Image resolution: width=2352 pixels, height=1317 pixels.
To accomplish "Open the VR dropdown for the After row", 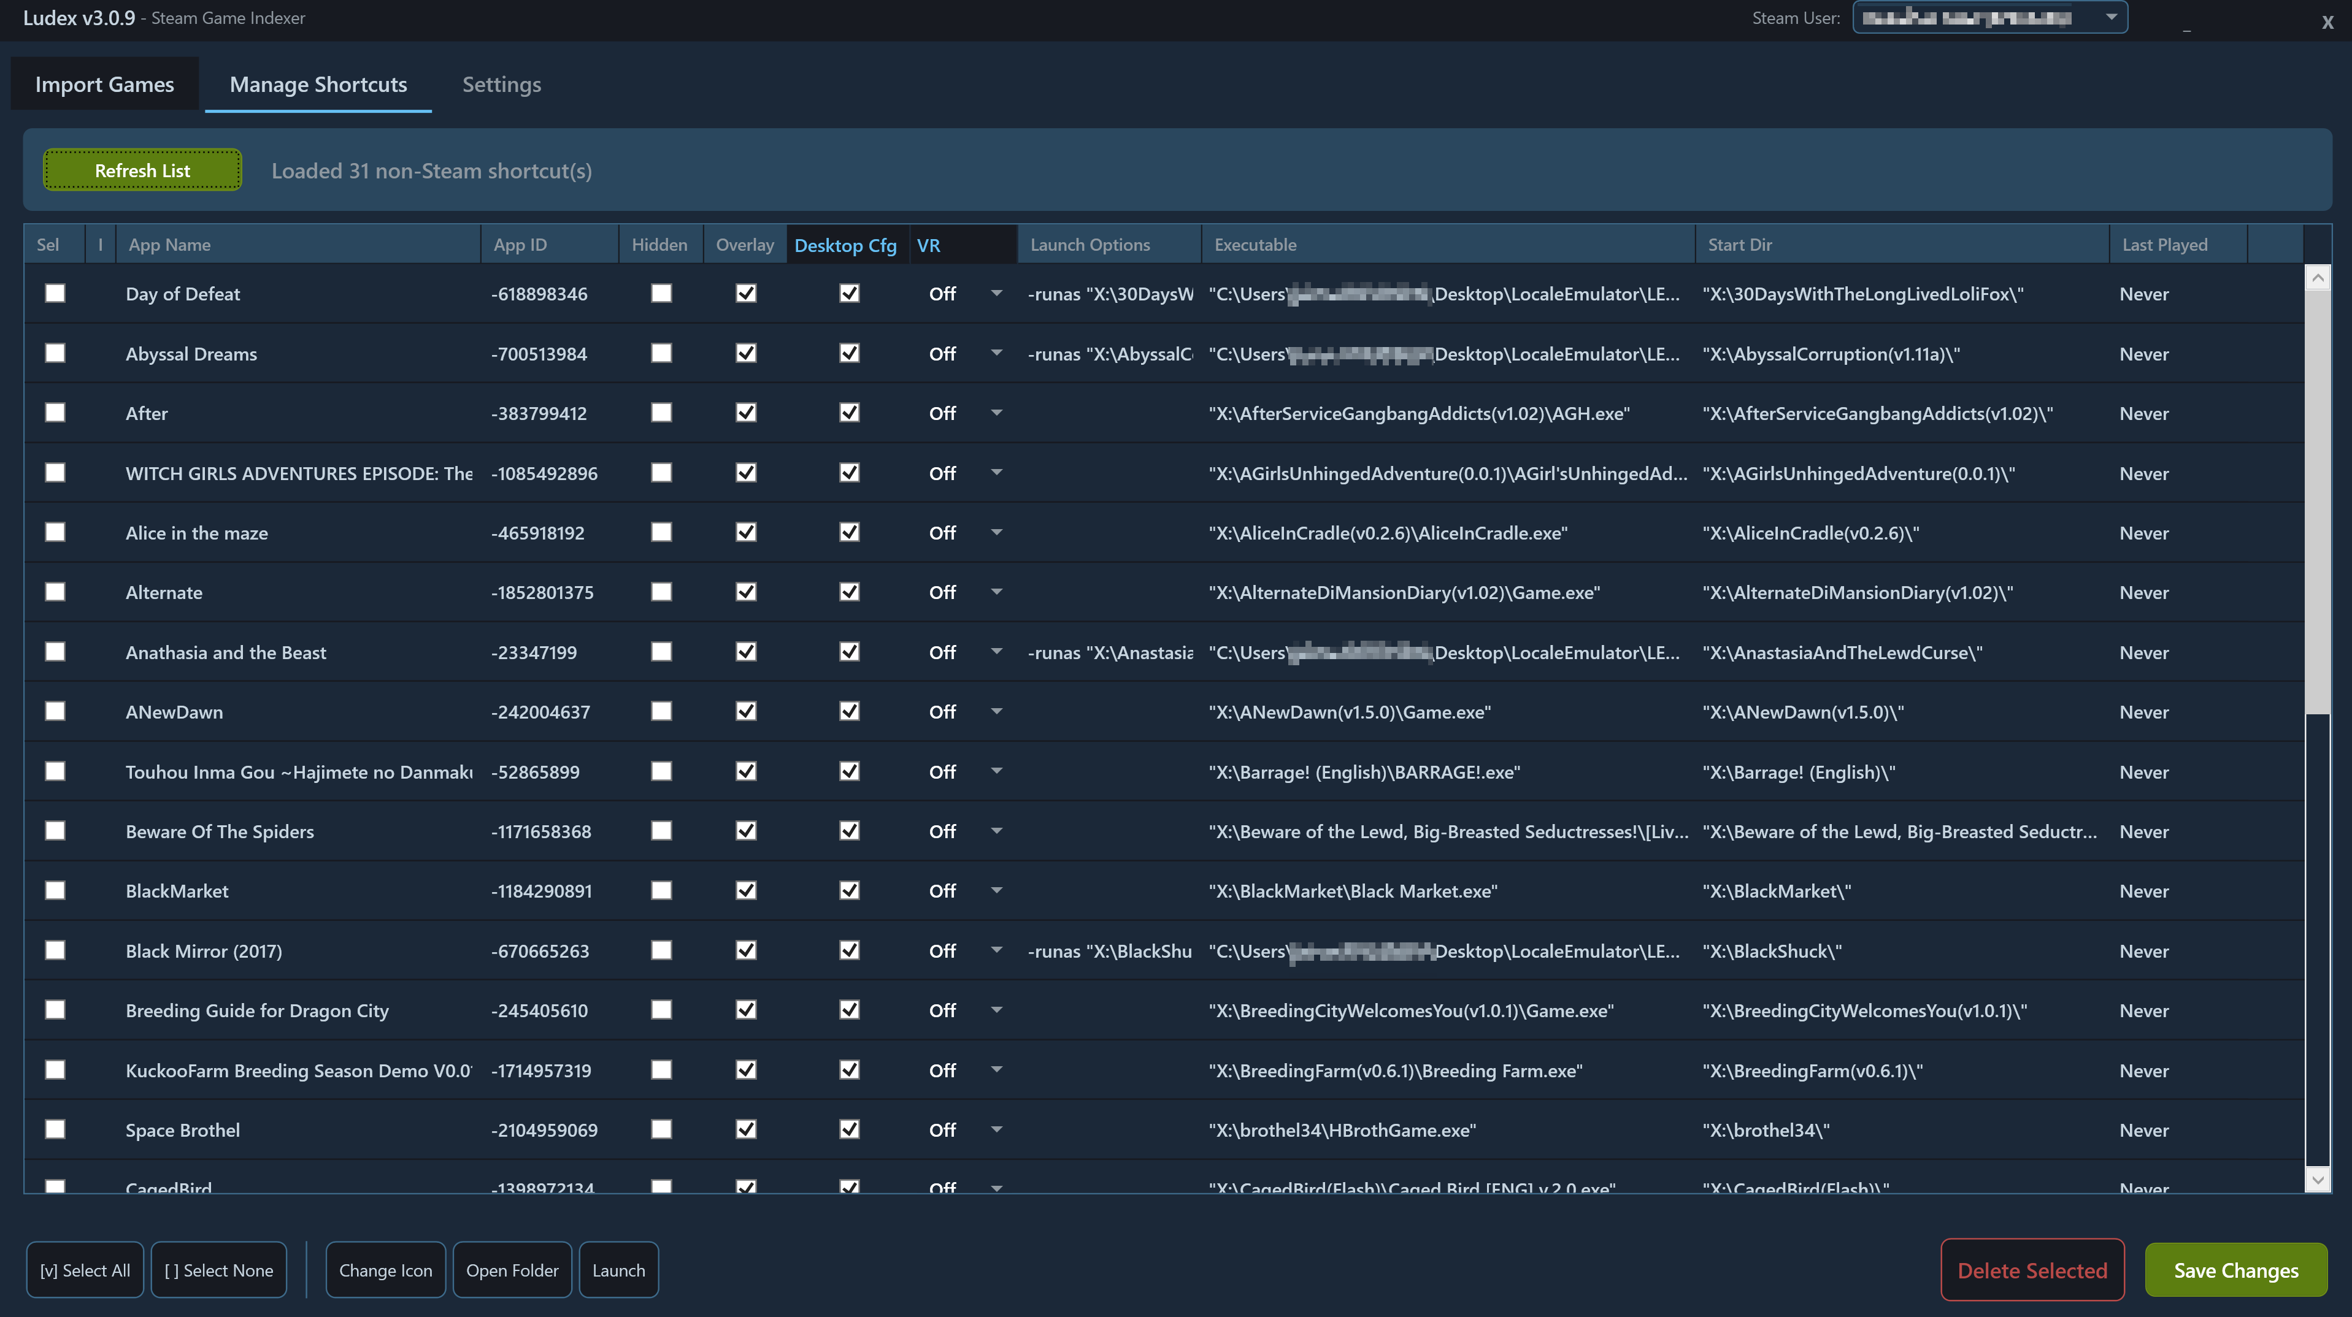I will 996,413.
